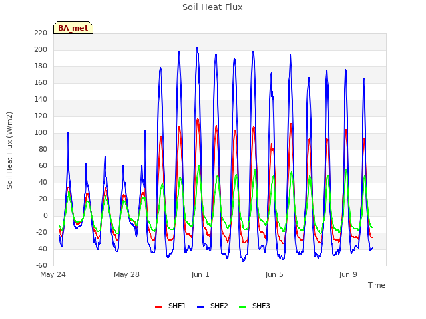
Task: Click the first blue SHF2 spike after May 24
Action: coord(68,133)
